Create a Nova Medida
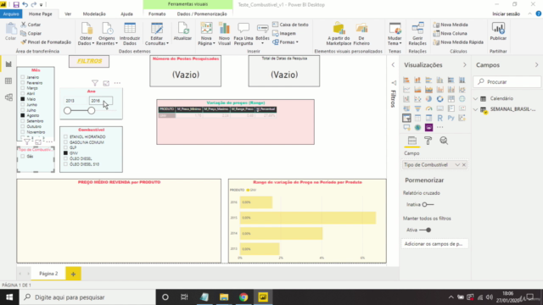 [451, 25]
